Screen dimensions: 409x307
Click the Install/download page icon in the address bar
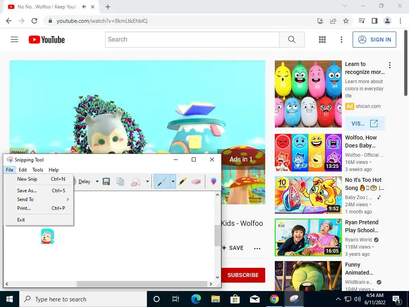tap(320, 21)
